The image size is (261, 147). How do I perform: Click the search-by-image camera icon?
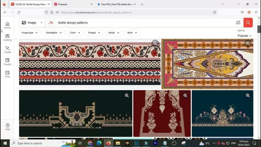pyautogui.click(x=238, y=22)
